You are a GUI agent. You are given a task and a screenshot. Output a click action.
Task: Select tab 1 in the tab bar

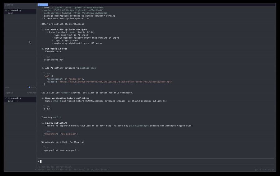tap(43, 5)
